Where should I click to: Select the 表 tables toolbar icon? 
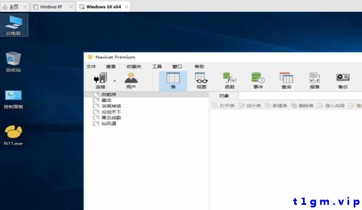173,81
